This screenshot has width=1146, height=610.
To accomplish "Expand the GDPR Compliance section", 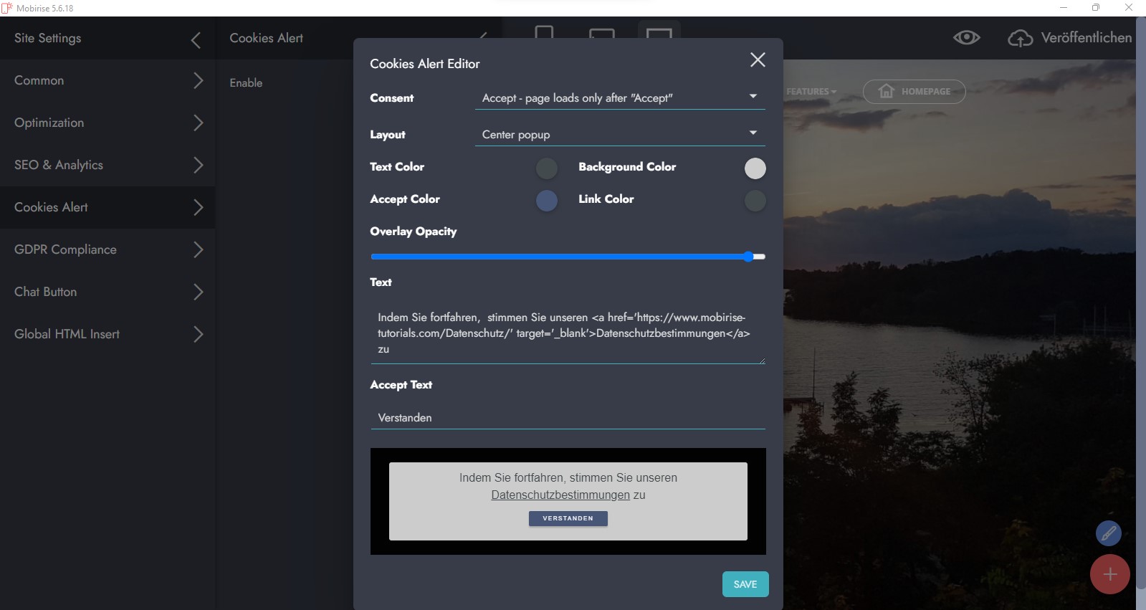I will click(x=108, y=249).
